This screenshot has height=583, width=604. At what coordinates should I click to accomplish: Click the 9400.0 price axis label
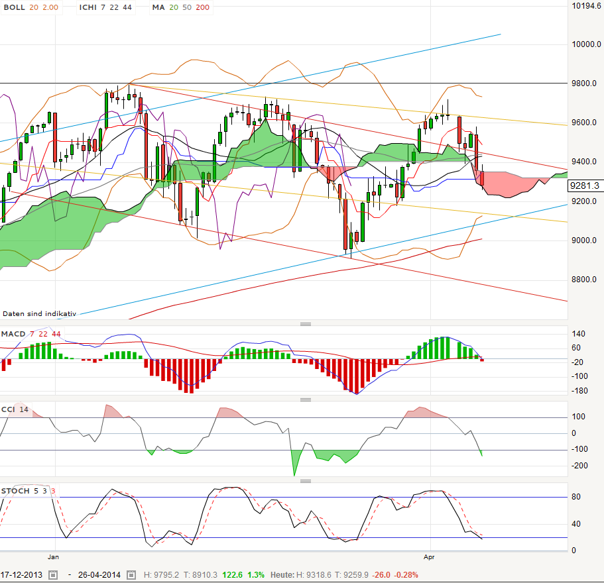[584, 162]
